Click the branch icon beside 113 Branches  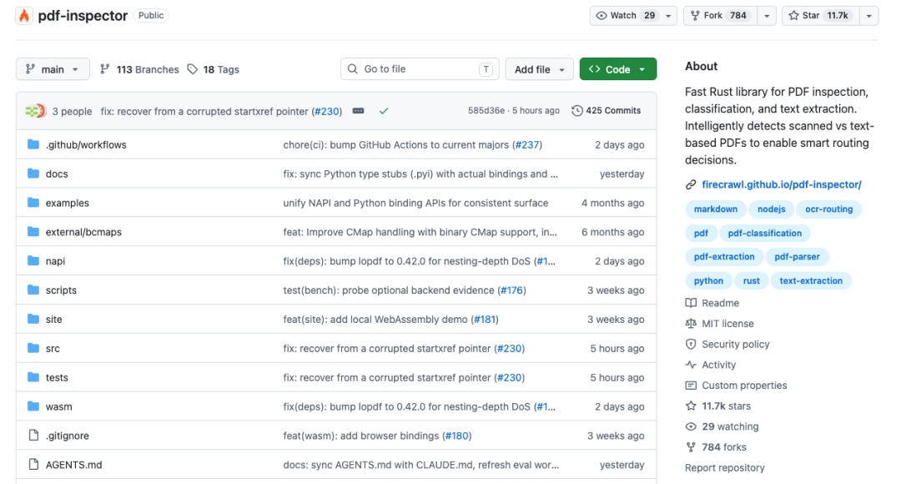coord(104,69)
